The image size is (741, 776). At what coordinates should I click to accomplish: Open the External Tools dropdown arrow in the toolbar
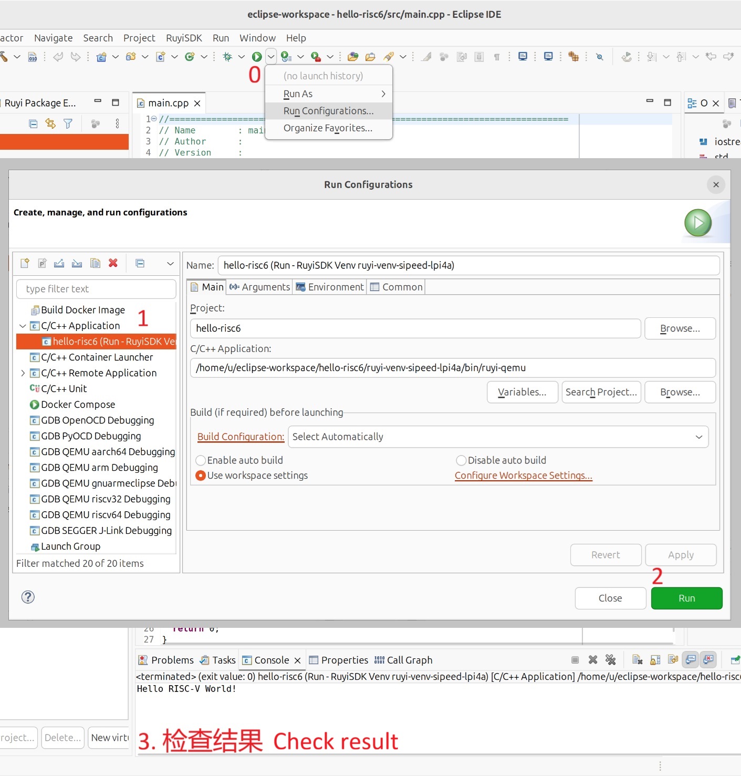(330, 57)
